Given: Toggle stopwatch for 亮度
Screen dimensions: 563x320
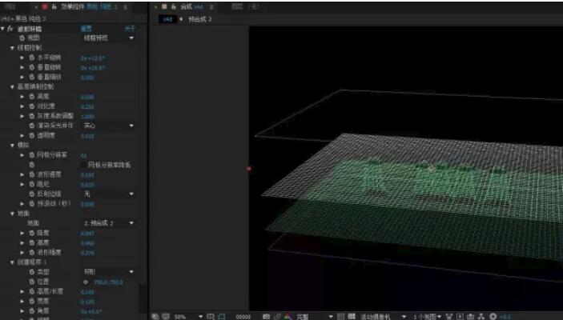Looking at the screenshot, I should click(32, 97).
